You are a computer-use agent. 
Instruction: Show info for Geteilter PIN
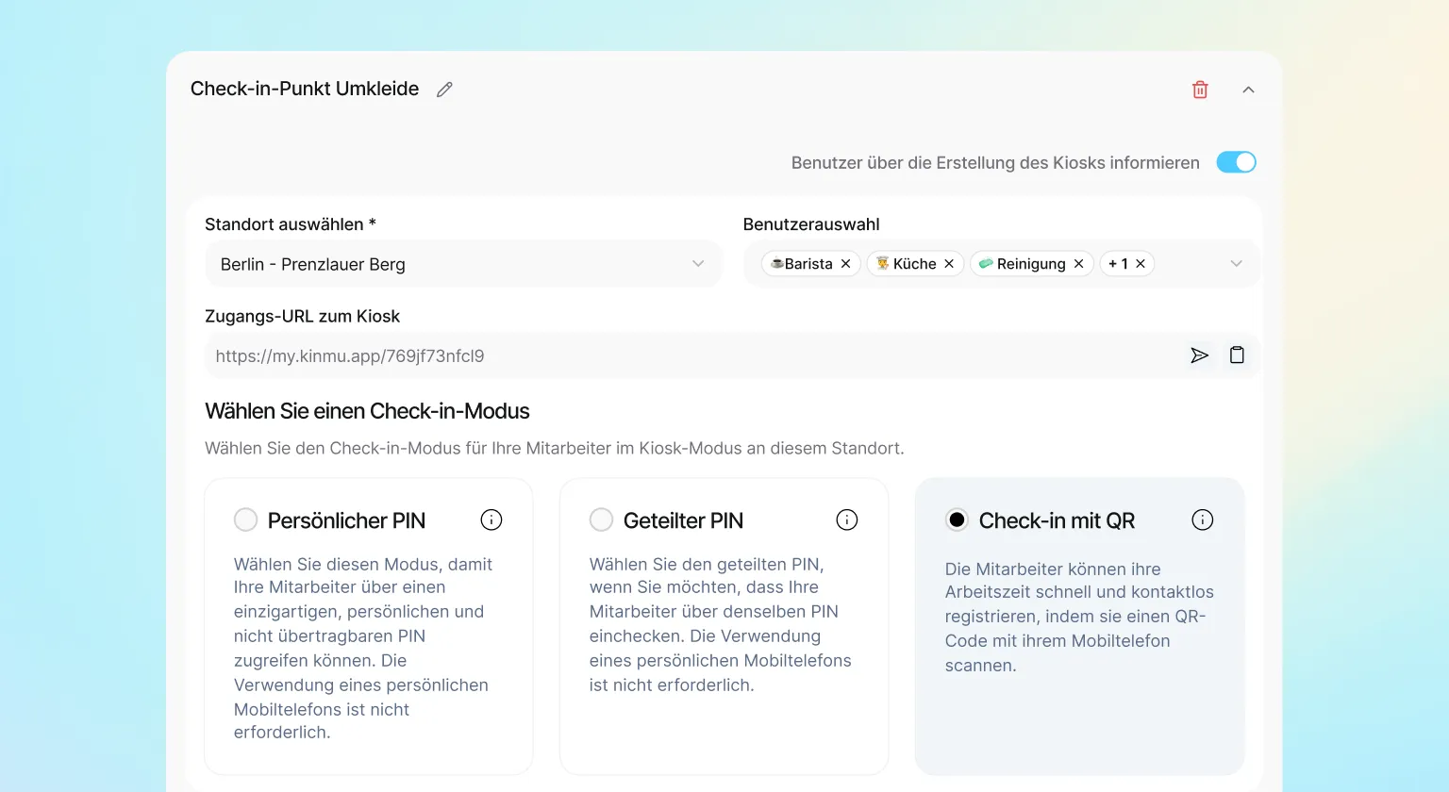847,520
